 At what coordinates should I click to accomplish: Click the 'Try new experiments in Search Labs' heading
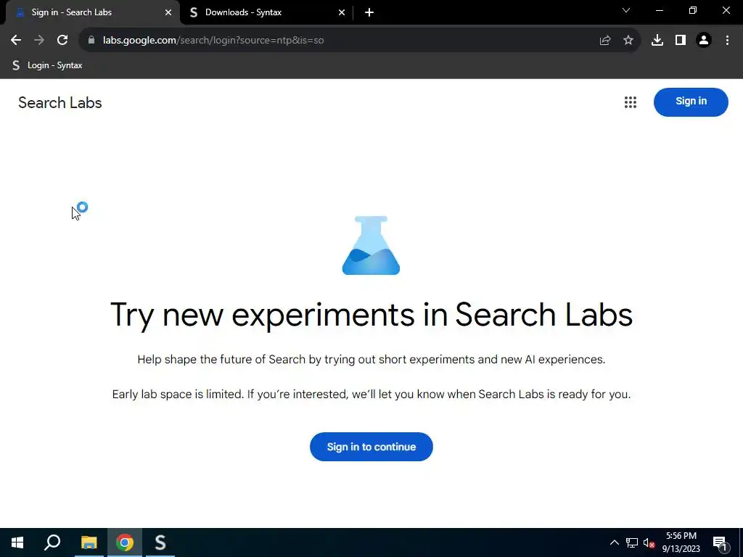(x=371, y=315)
